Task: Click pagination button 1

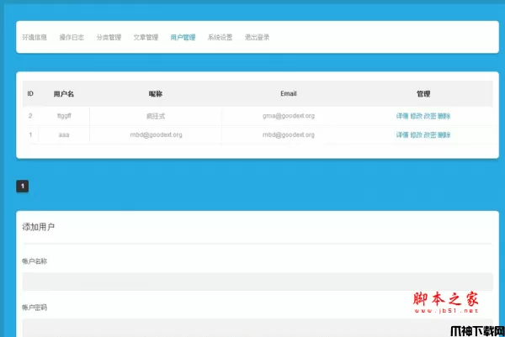Action: (23, 187)
